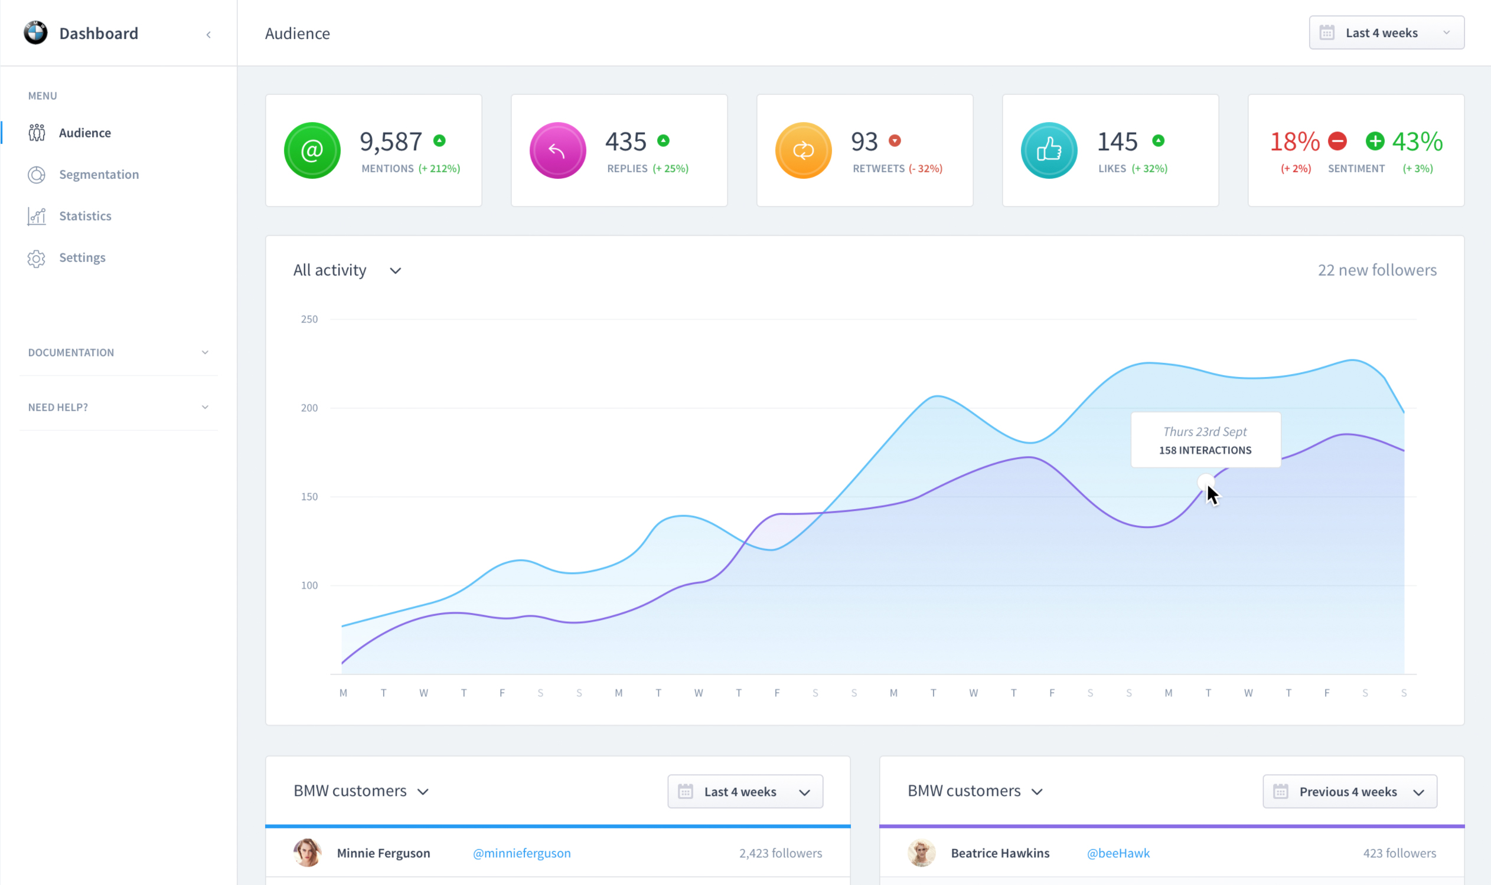Click Minnie Ferguson's avatar thumbnail
The width and height of the screenshot is (1491, 885).
coord(308,853)
